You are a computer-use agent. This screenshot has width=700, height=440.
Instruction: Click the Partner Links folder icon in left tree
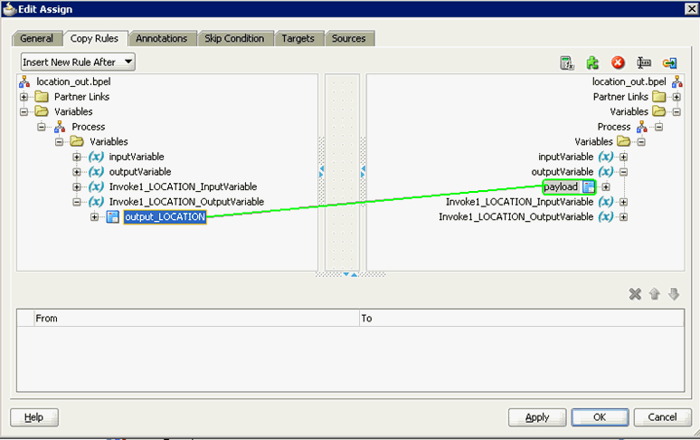coord(42,97)
